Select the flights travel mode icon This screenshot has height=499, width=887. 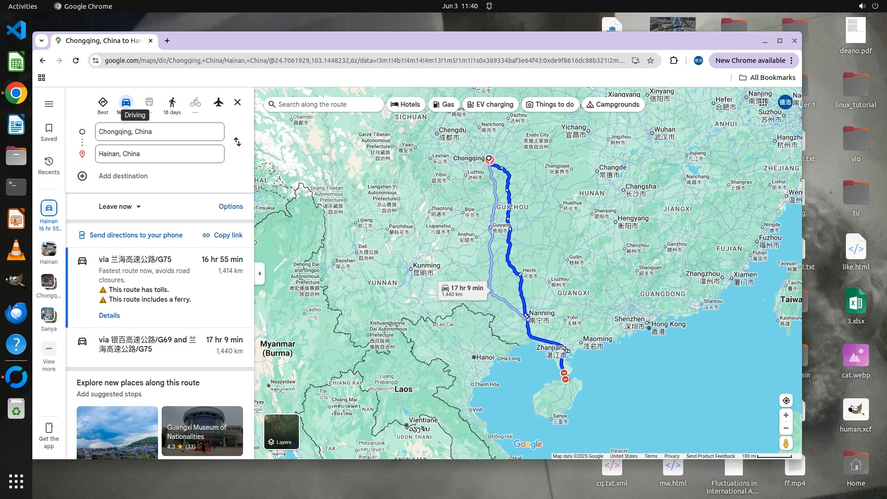coord(219,103)
